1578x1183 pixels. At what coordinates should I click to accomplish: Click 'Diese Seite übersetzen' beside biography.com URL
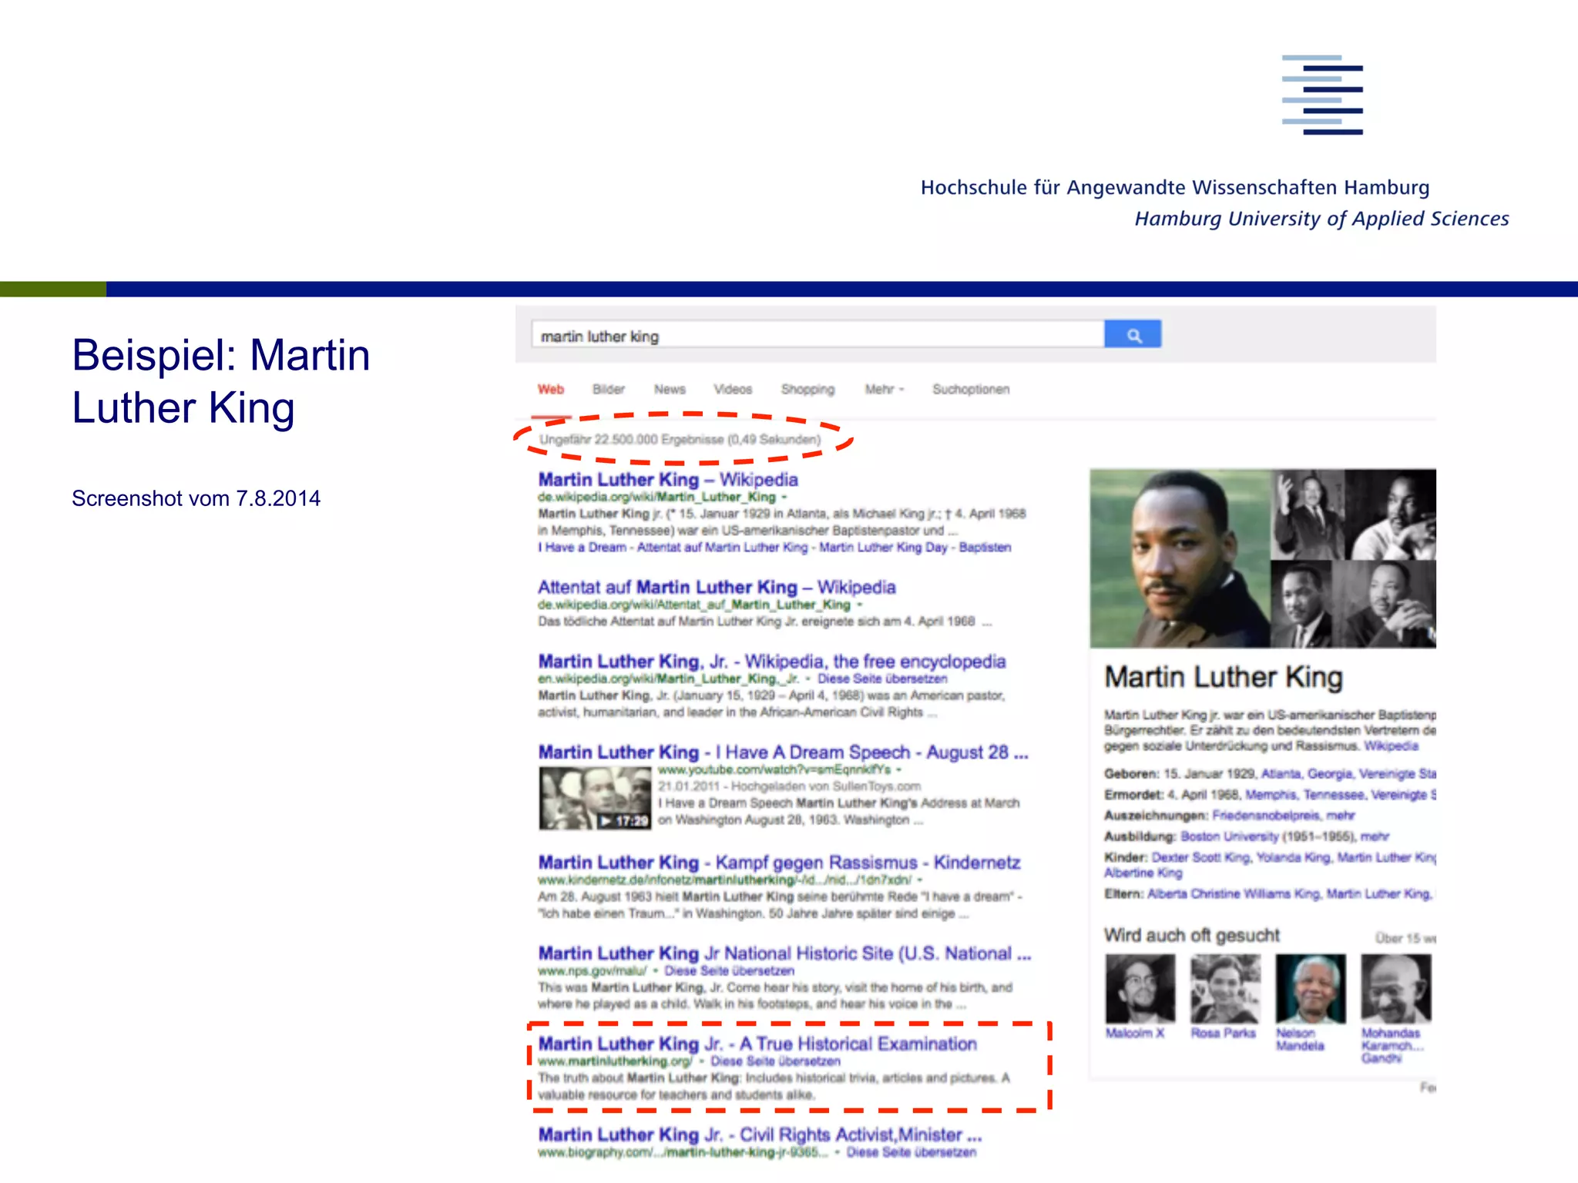[912, 1153]
